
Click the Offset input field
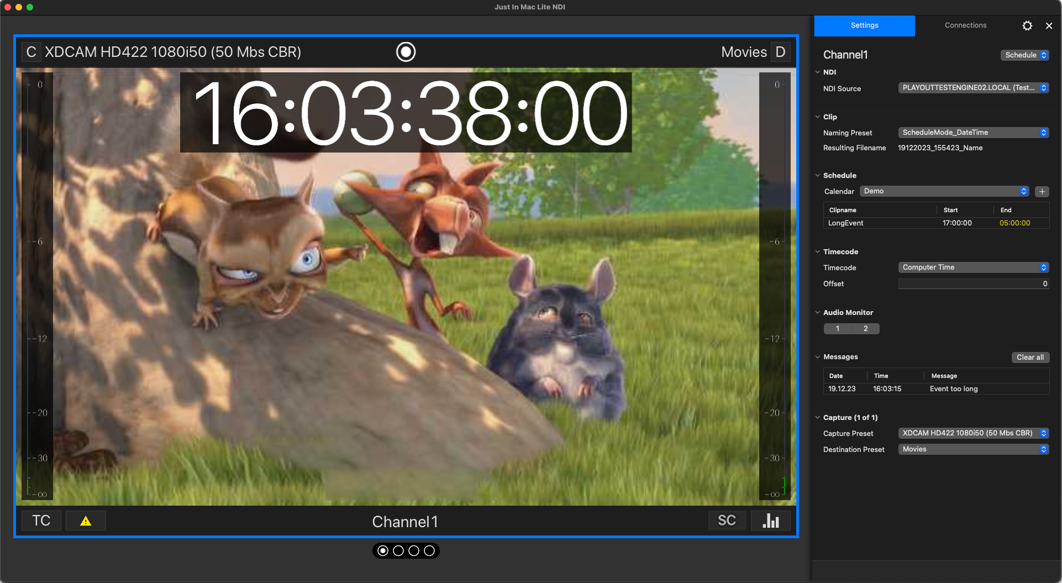click(x=974, y=284)
